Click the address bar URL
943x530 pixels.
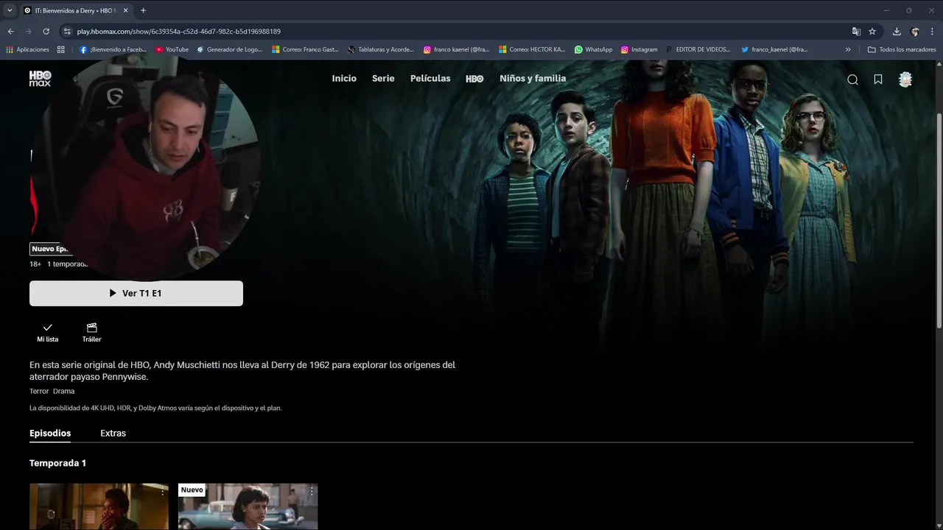pyautogui.click(x=179, y=32)
